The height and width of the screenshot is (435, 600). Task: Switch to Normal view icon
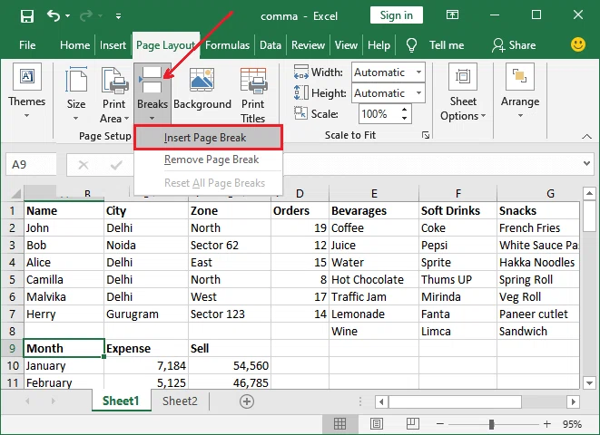pyautogui.click(x=339, y=423)
